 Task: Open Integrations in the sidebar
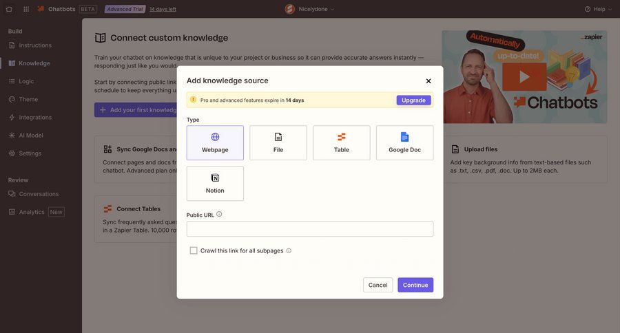[35, 118]
